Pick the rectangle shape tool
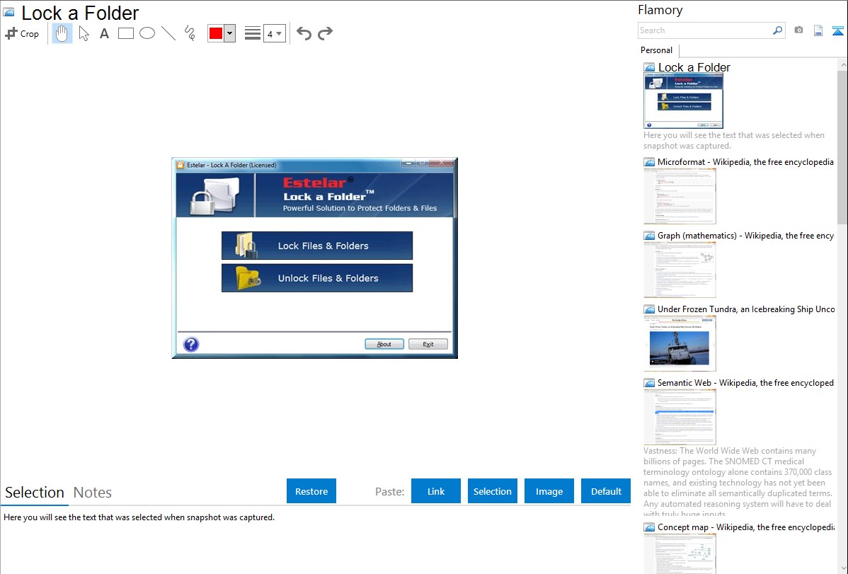 (125, 33)
